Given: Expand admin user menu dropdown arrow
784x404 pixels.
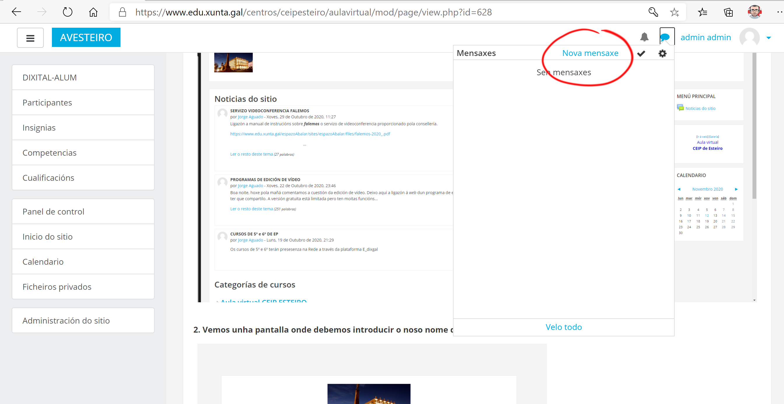Looking at the screenshot, I should [769, 38].
